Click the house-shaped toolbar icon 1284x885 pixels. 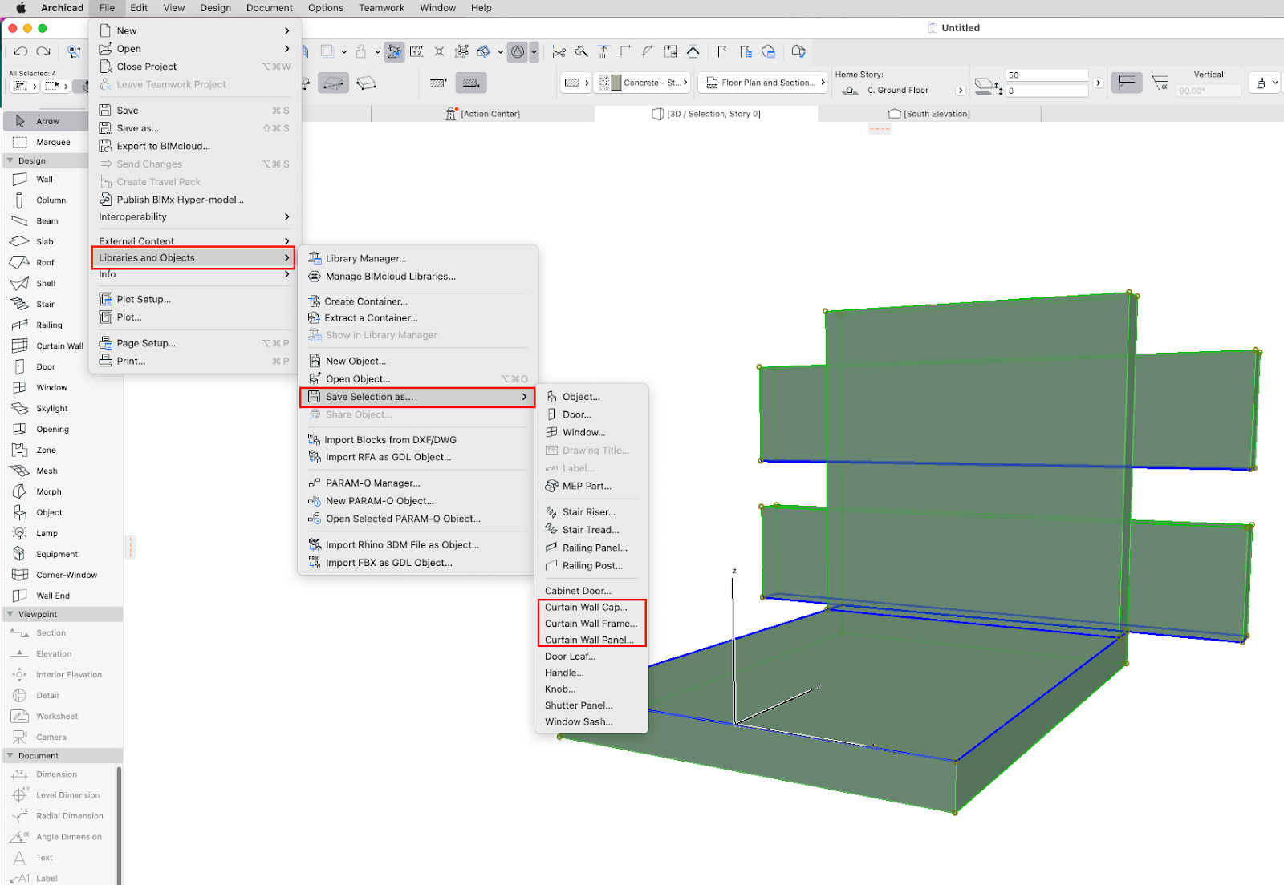point(693,51)
